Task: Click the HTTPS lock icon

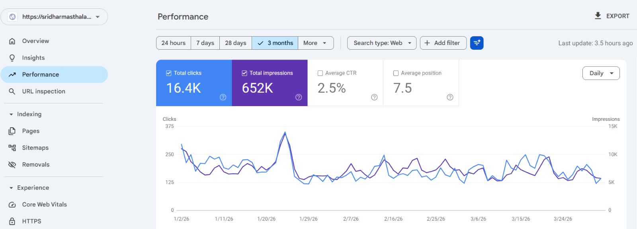Action: (12, 221)
